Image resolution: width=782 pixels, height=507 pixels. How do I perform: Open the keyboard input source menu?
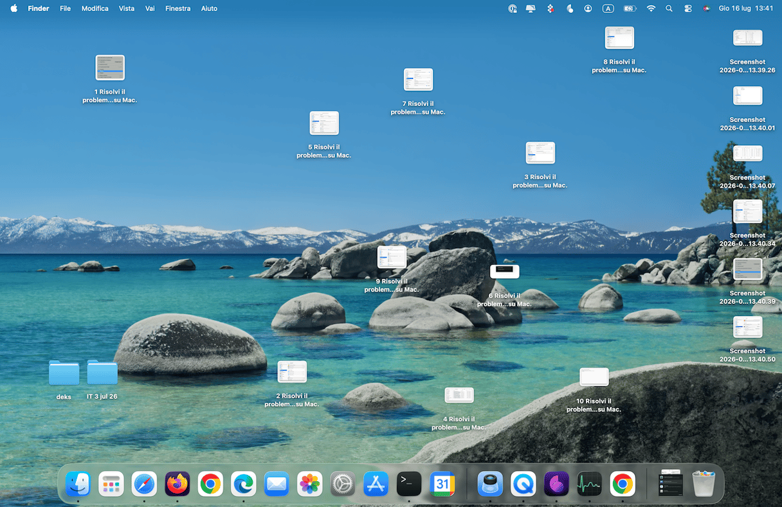click(x=608, y=8)
